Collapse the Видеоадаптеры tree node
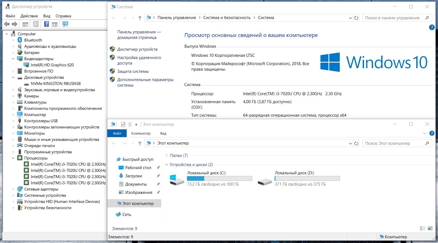This screenshot has width=438, height=243. [x=13, y=59]
